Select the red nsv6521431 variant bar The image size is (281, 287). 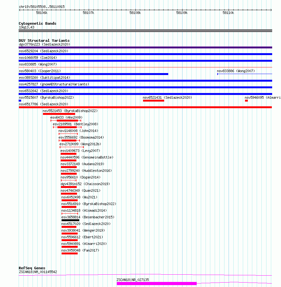[153, 101]
